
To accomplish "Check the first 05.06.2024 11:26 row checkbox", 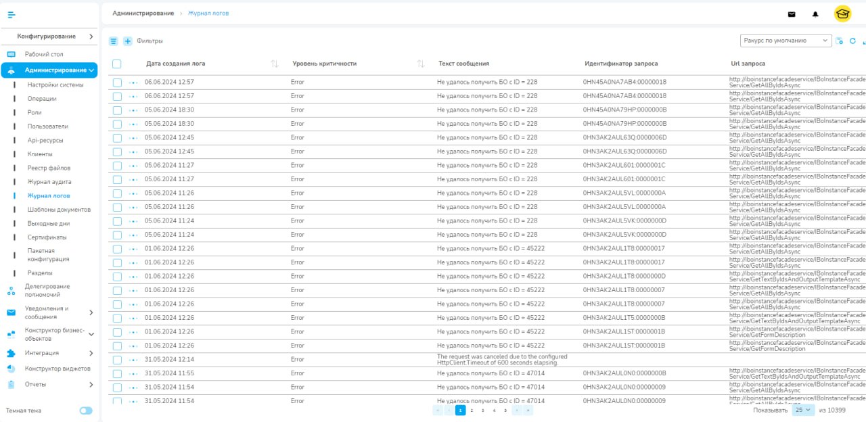I will [117, 193].
